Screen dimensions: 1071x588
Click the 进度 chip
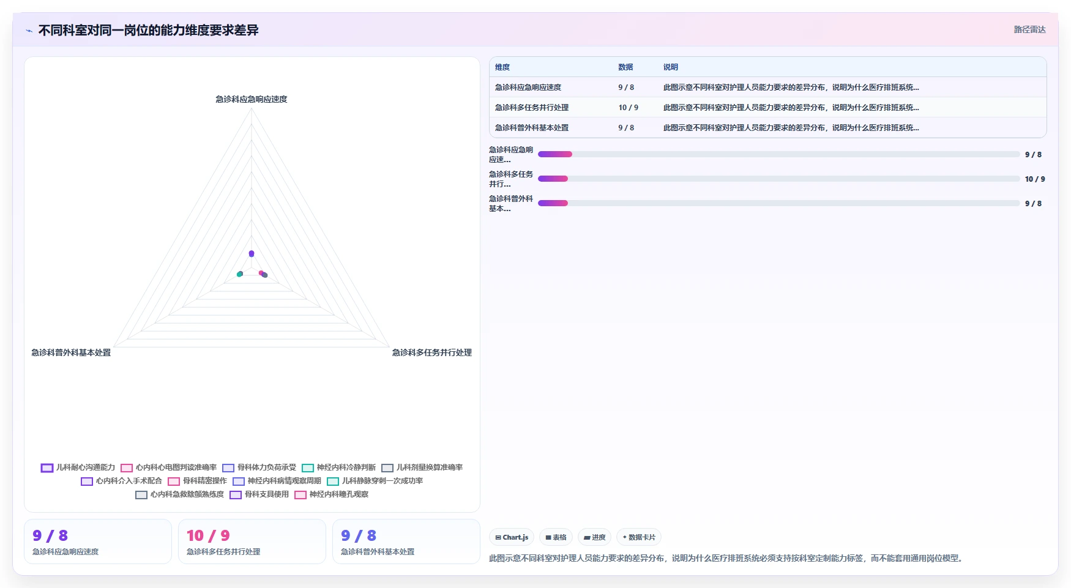(594, 537)
